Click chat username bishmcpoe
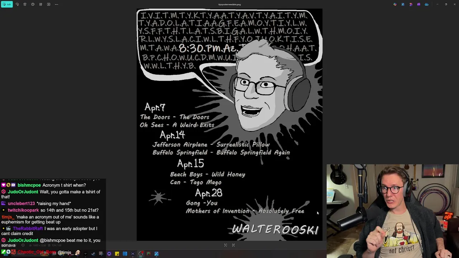 29,185
